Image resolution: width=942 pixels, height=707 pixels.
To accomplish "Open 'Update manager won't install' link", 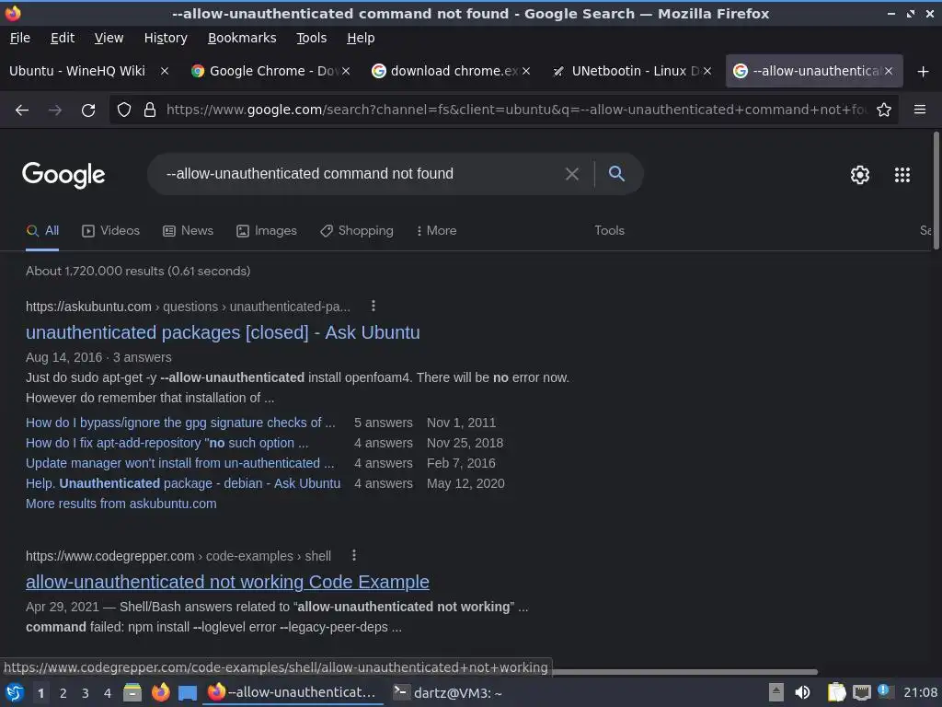I will click(x=179, y=464).
